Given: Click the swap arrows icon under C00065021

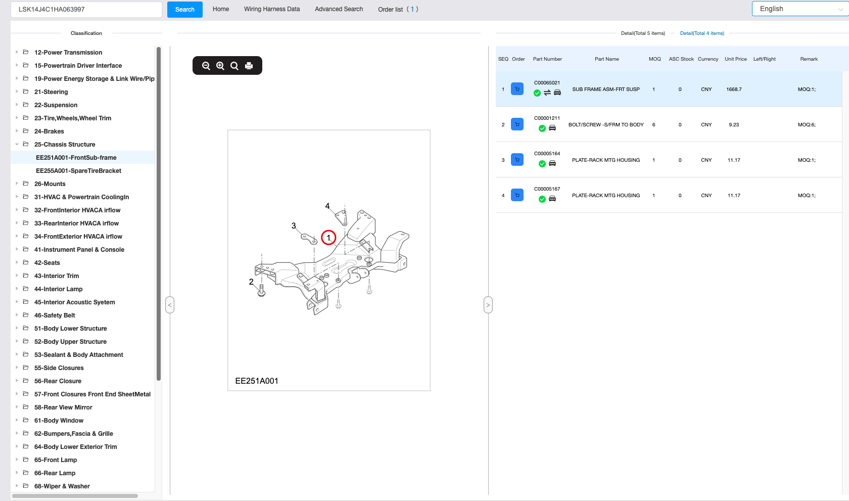Looking at the screenshot, I should coord(547,93).
